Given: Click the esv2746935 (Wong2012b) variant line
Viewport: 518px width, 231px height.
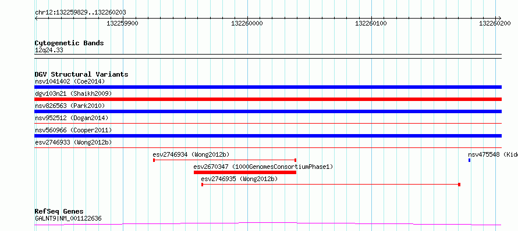Looking at the screenshot, I should tap(331, 185).
